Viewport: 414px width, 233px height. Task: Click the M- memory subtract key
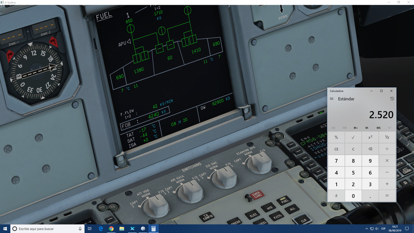[x=367, y=128]
